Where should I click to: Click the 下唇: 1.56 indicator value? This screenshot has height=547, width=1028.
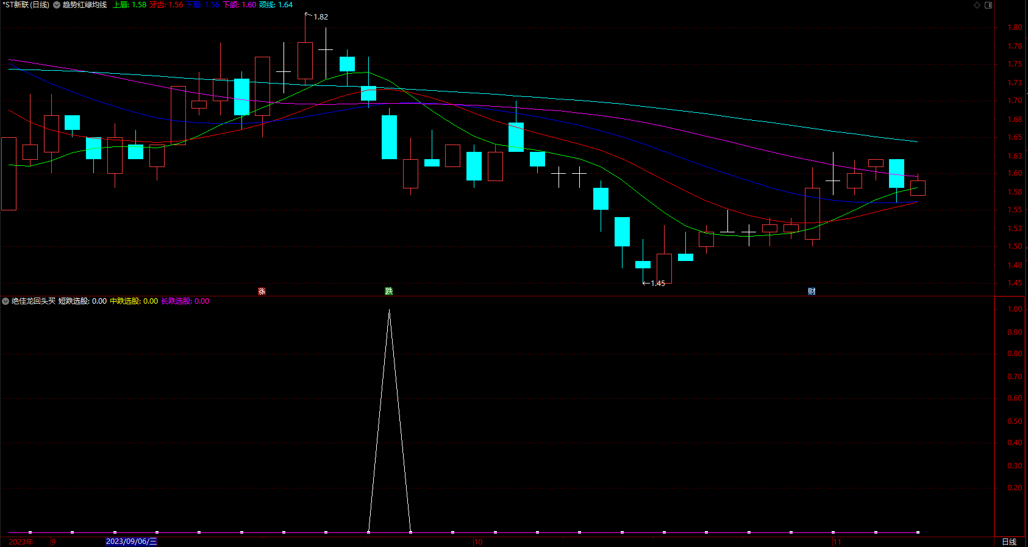point(202,5)
